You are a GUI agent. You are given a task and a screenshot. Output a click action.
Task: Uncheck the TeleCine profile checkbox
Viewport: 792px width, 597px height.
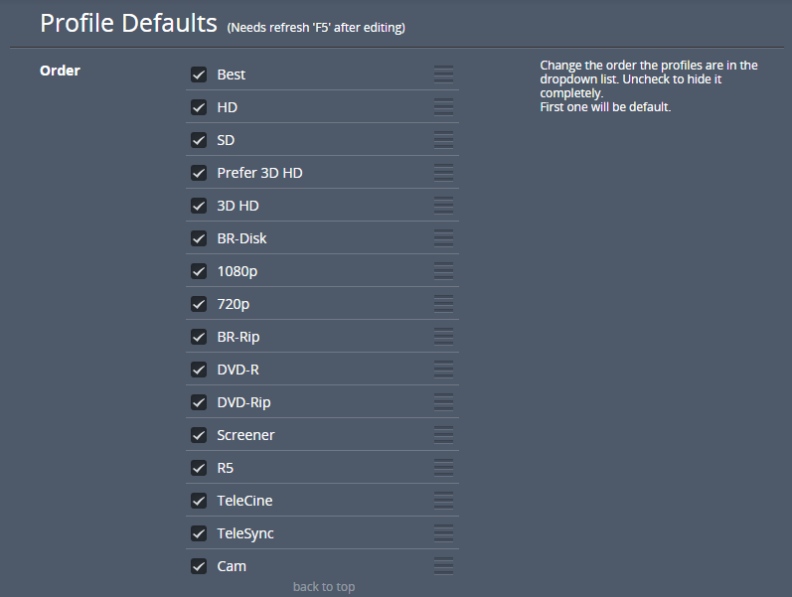199,501
